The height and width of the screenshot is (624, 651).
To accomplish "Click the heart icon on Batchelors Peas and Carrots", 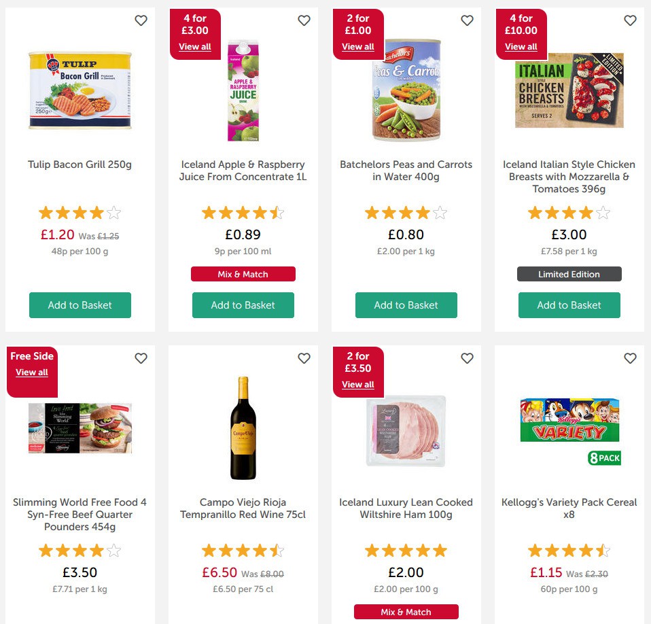I will click(467, 20).
